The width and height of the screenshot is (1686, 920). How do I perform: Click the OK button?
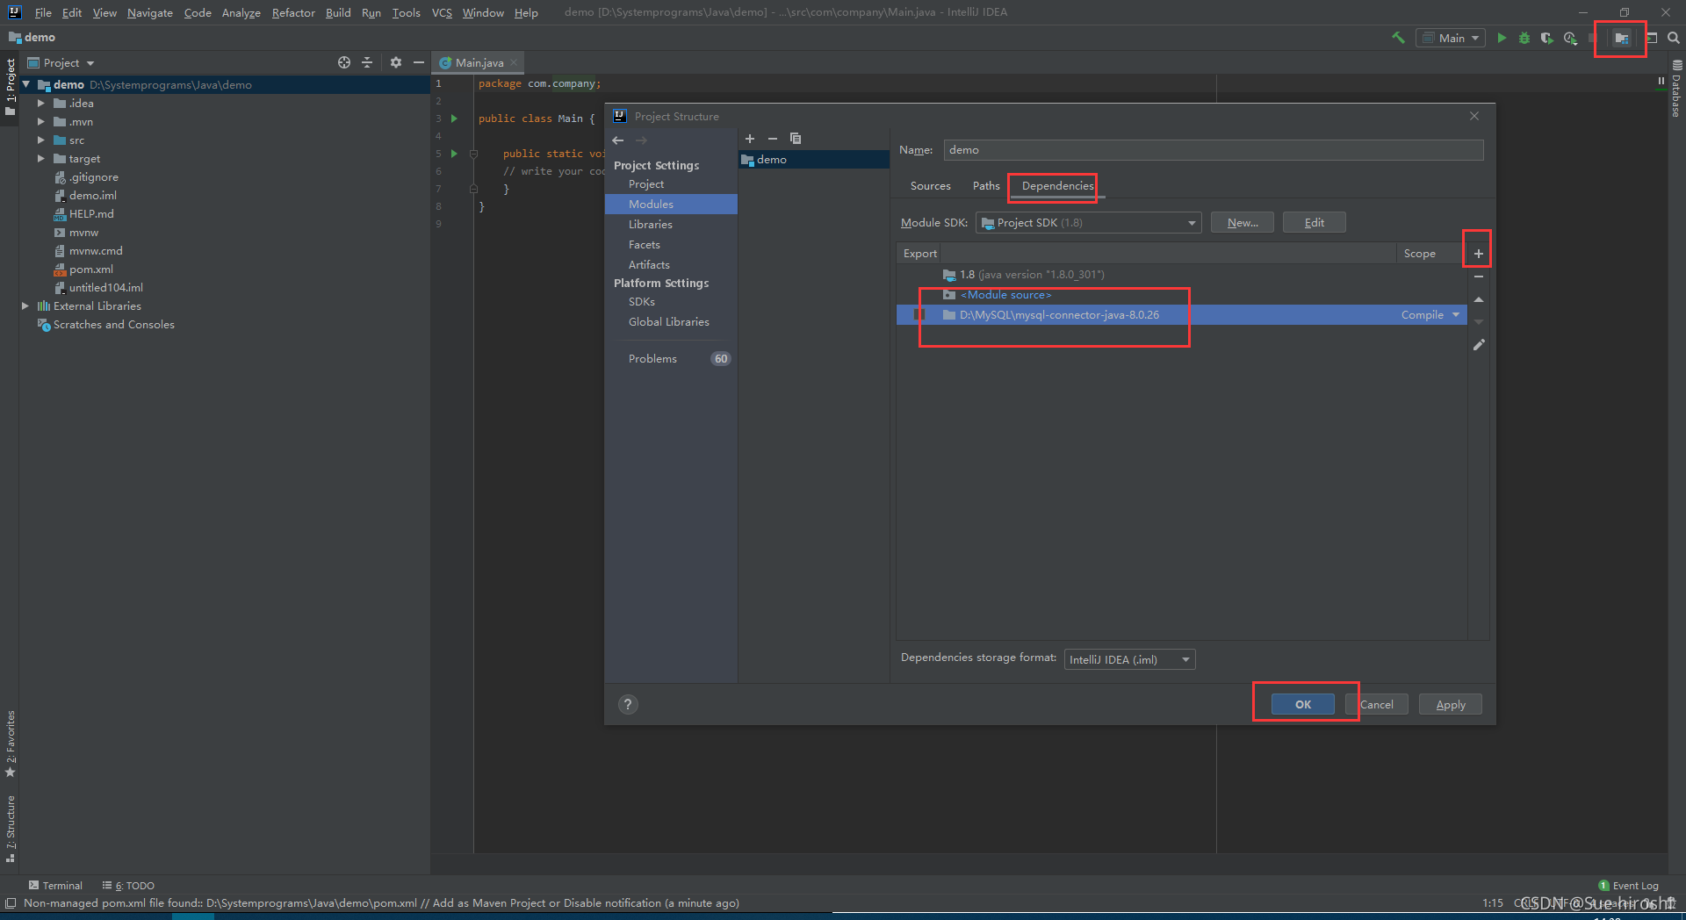pyautogui.click(x=1303, y=704)
